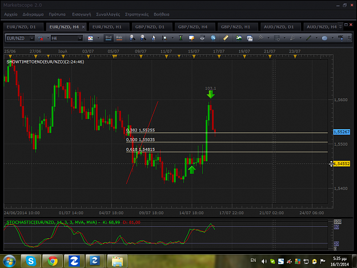Select the cursor pointer tool

coord(154,38)
